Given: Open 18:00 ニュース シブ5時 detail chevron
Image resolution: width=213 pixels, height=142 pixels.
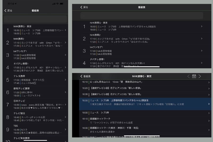Looking at the screenshot, I should click(209, 113).
